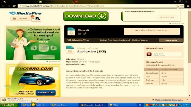Open My Files button

pos(21,18)
